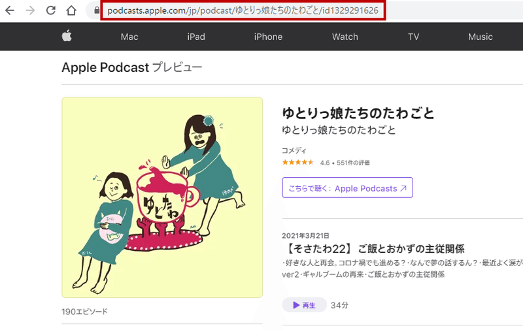Click the 190エピソード count text
This screenshot has height=330, width=523.
[x=85, y=312]
